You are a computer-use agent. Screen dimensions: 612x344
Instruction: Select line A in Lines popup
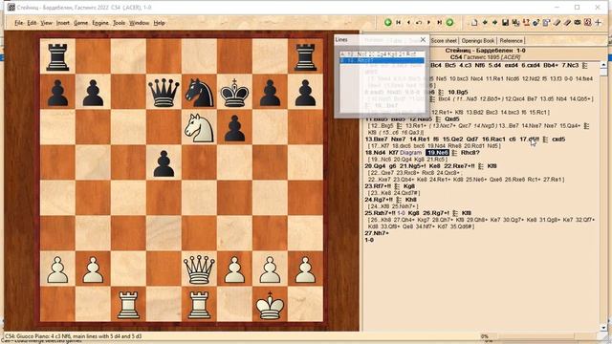[382, 54]
